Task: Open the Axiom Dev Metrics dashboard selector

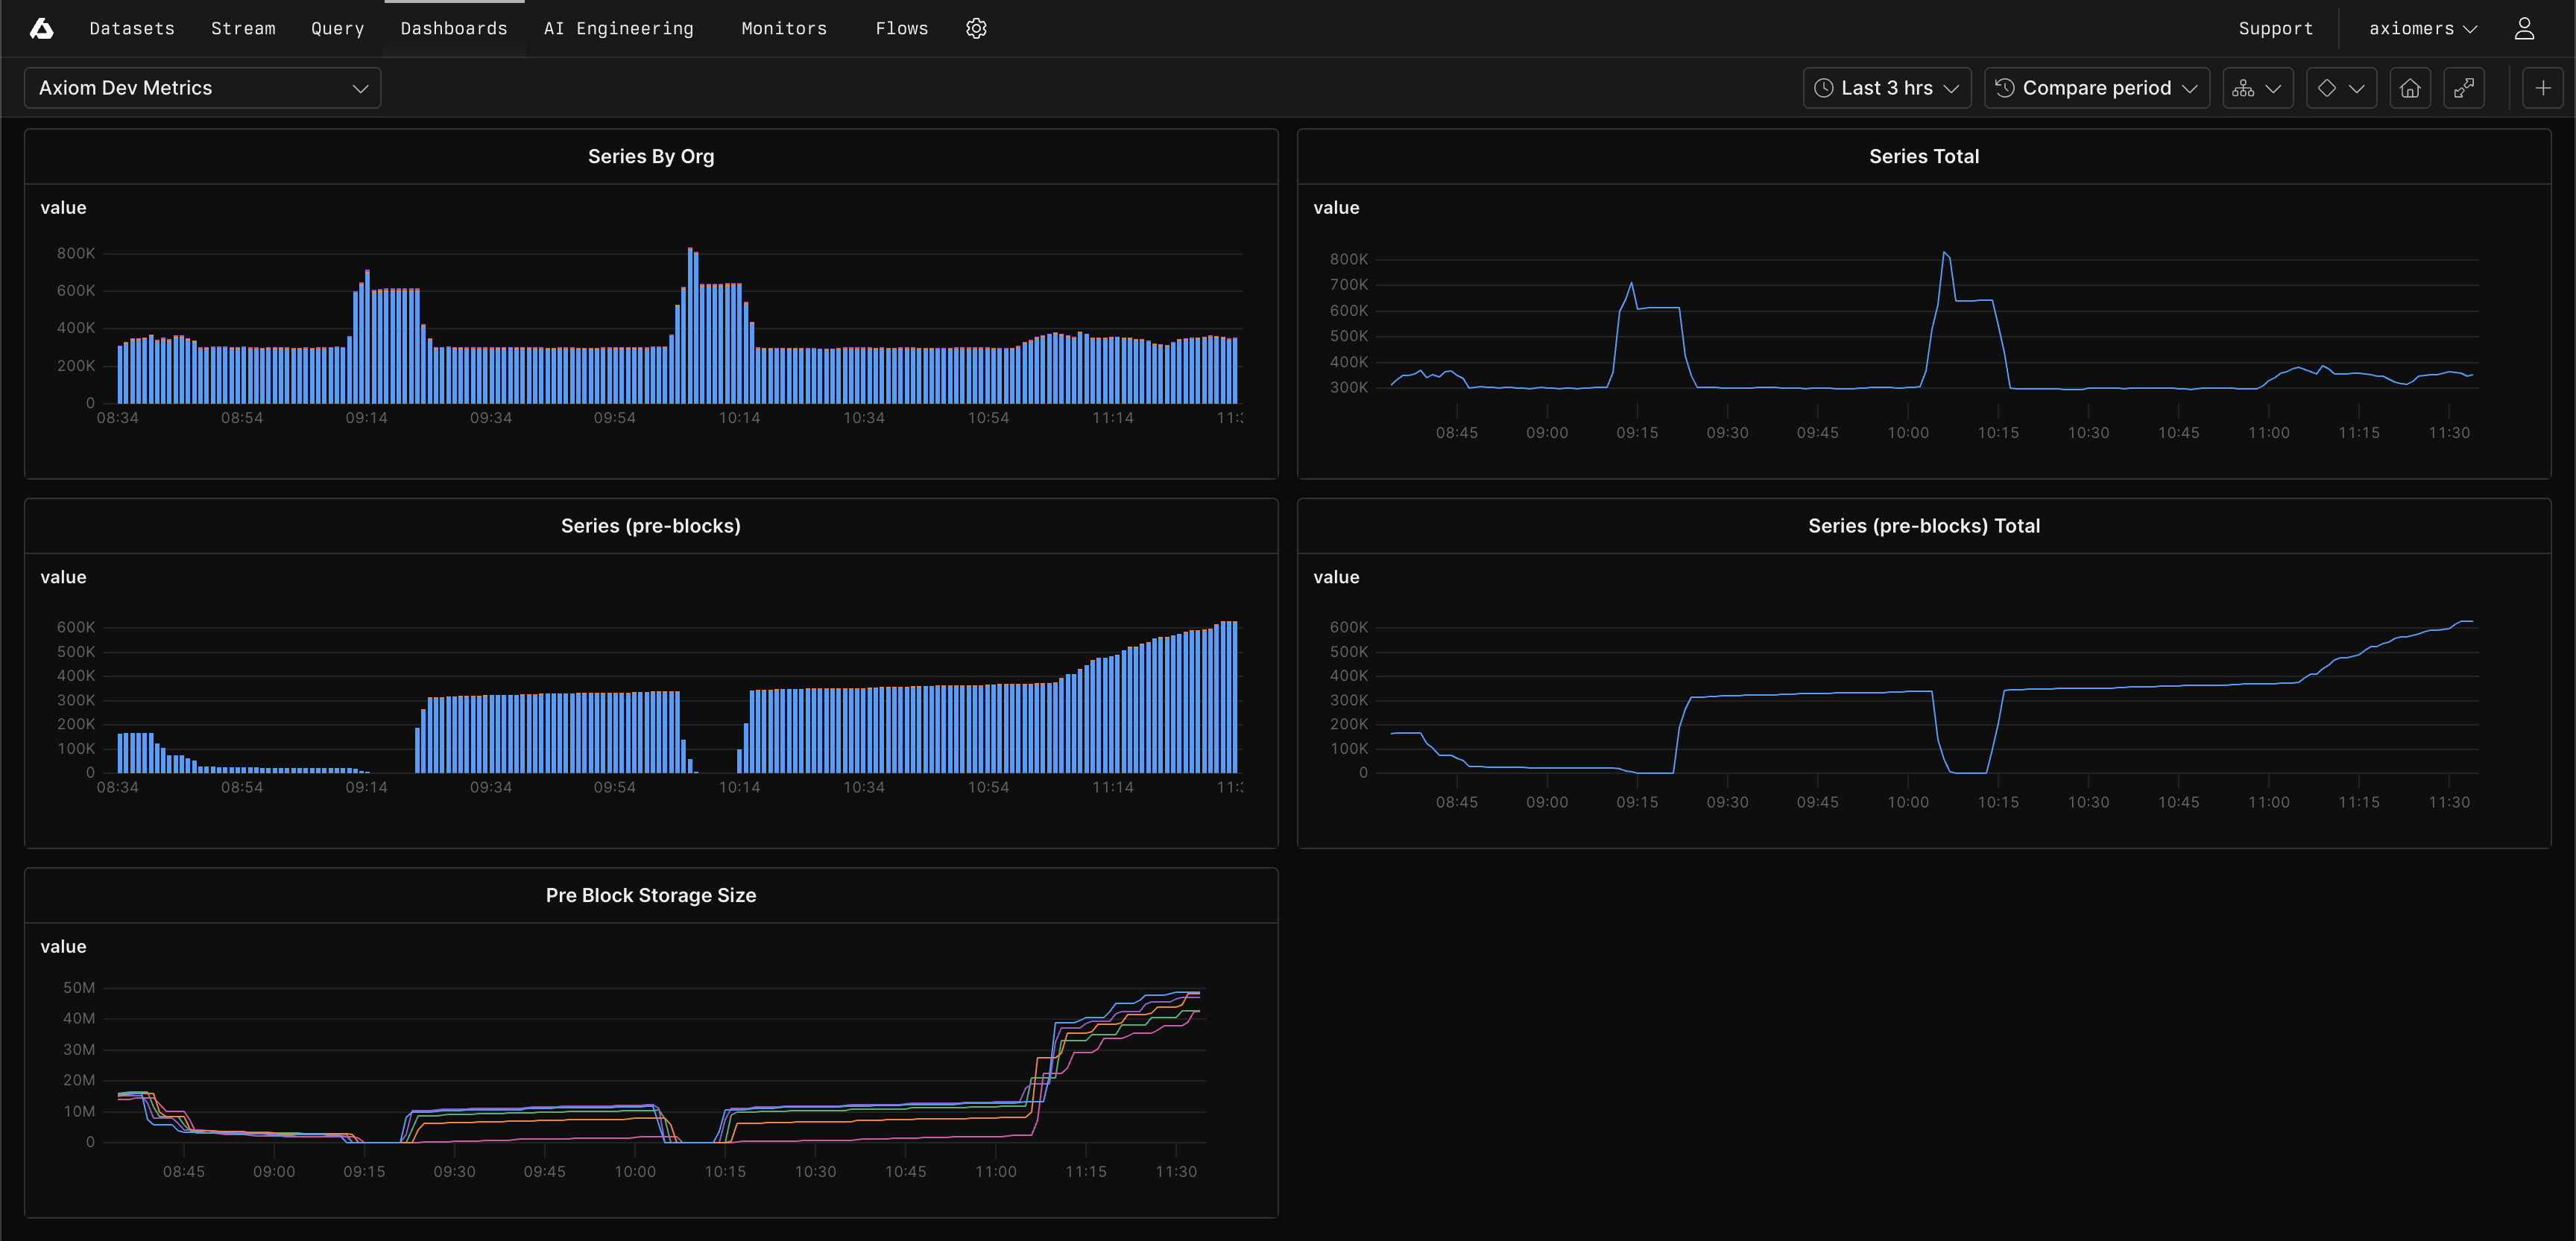Action: [201, 88]
